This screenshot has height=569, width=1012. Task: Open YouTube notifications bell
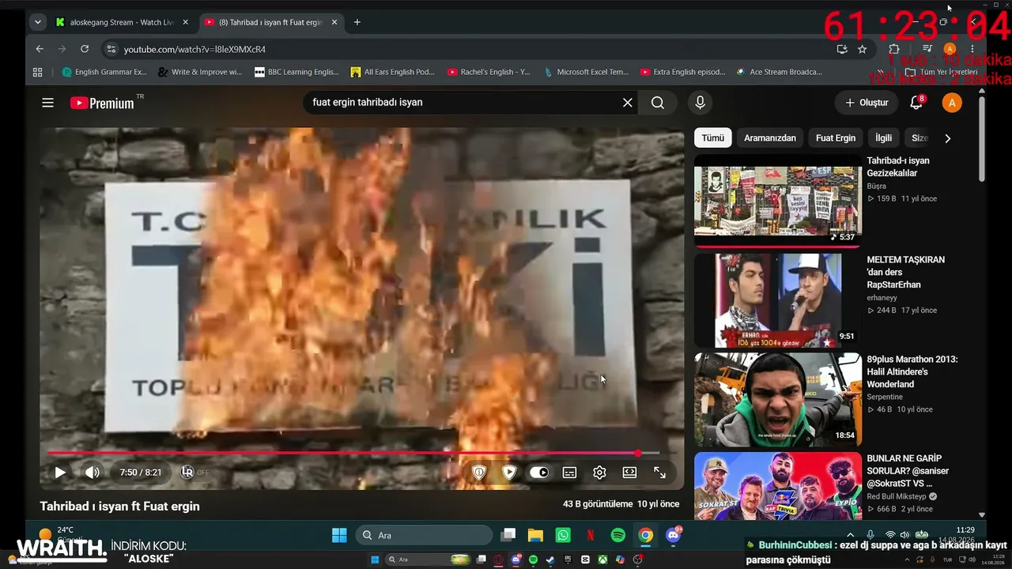tap(916, 103)
